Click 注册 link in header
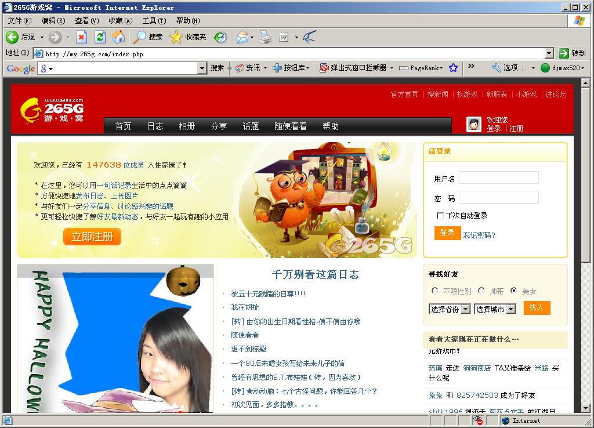594x428 pixels. click(x=516, y=129)
